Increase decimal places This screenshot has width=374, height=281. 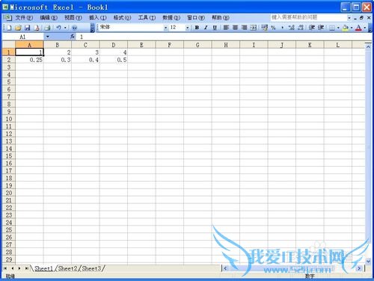292,28
